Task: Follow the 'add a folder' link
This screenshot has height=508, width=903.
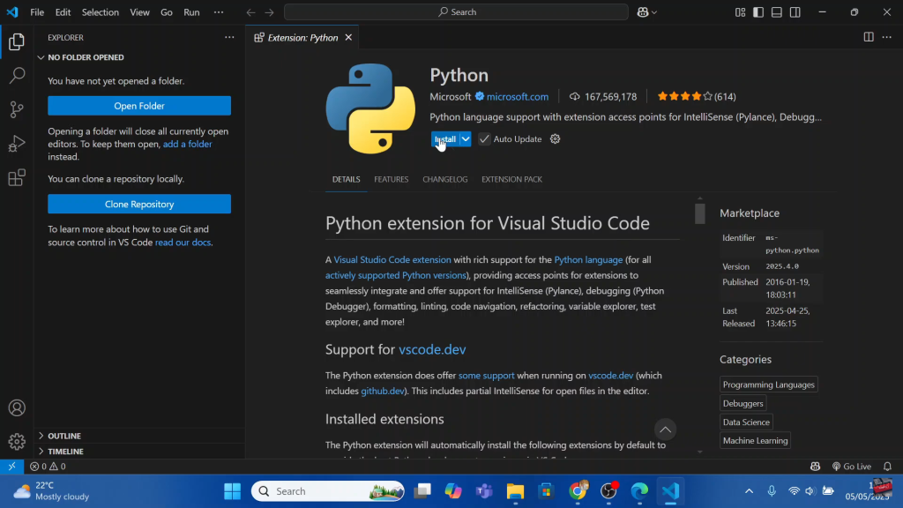Action: click(x=187, y=144)
